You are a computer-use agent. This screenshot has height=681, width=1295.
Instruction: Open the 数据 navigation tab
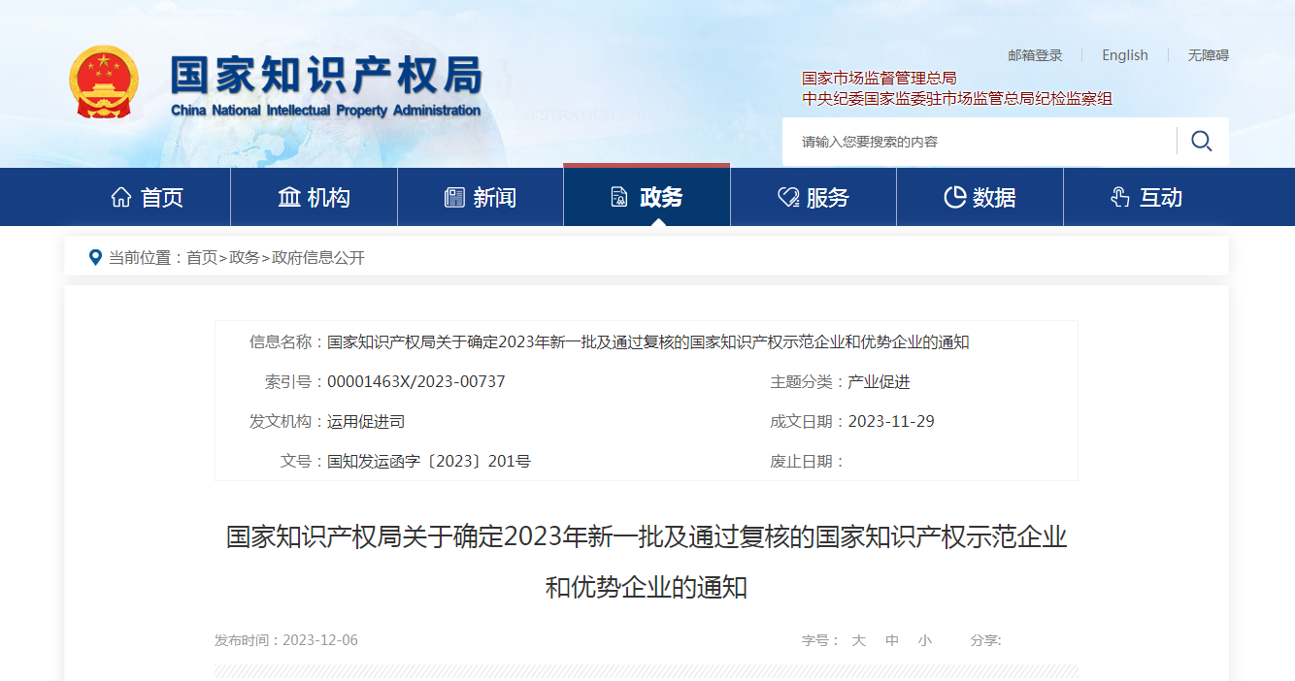[x=980, y=198]
